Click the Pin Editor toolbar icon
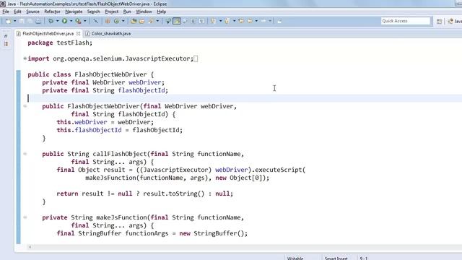This screenshot has width=462, height=260. click(x=279, y=21)
